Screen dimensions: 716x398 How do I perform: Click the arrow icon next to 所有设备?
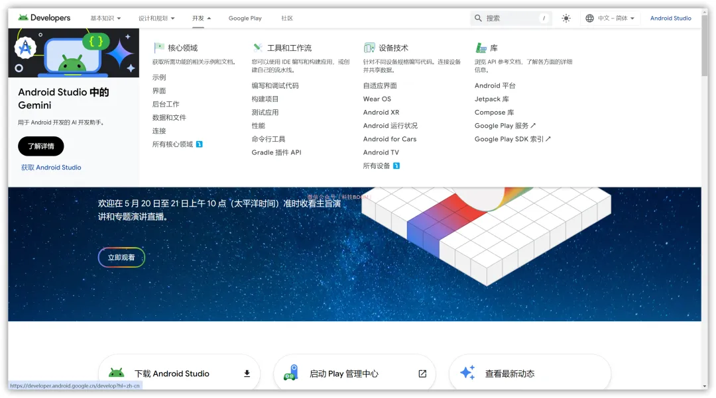tap(396, 166)
